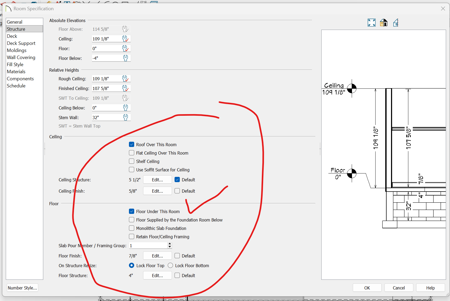This screenshot has width=450, height=301.
Task: Check the Monolithic Slab Foundation box
Action: (x=132, y=228)
